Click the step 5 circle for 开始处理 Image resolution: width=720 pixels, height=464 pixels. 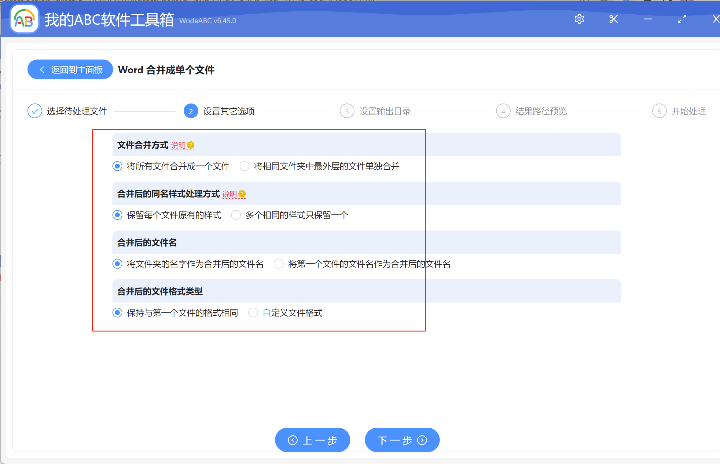[660, 111]
